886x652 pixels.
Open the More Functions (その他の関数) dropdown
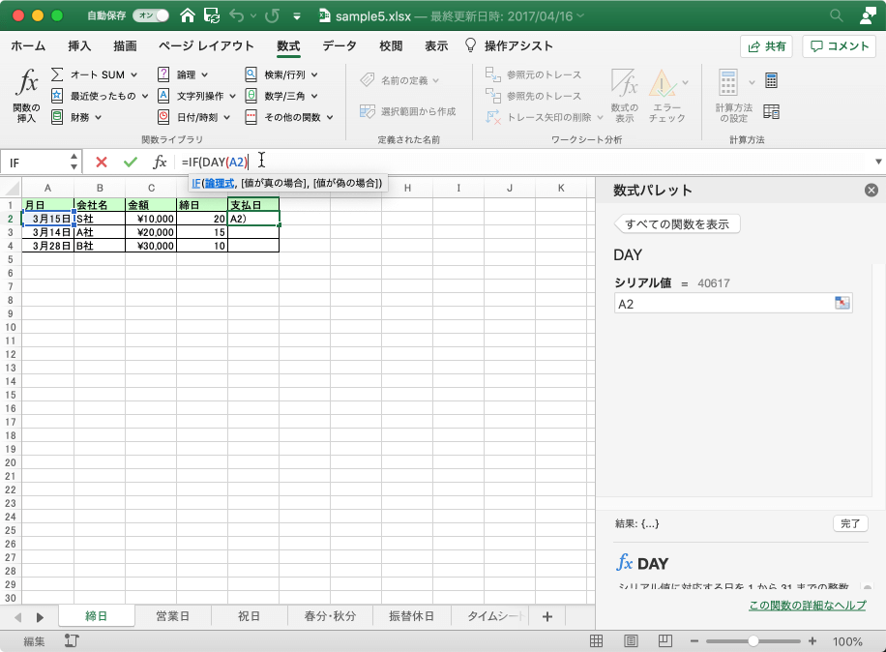tap(289, 117)
